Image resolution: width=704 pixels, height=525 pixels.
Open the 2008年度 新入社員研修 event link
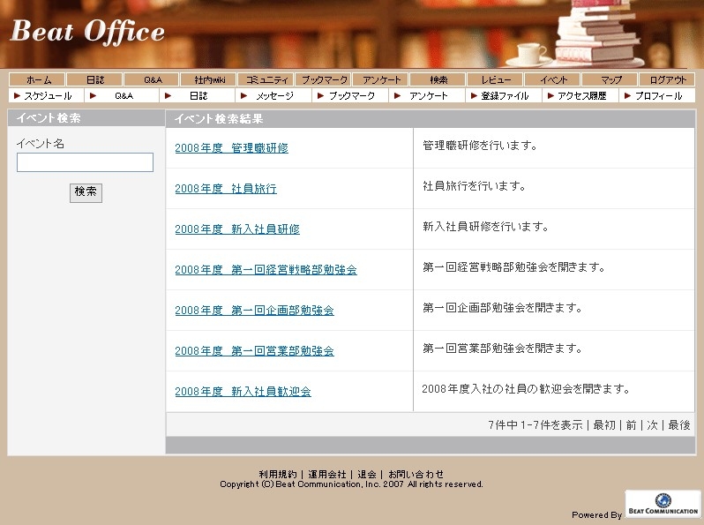(237, 229)
